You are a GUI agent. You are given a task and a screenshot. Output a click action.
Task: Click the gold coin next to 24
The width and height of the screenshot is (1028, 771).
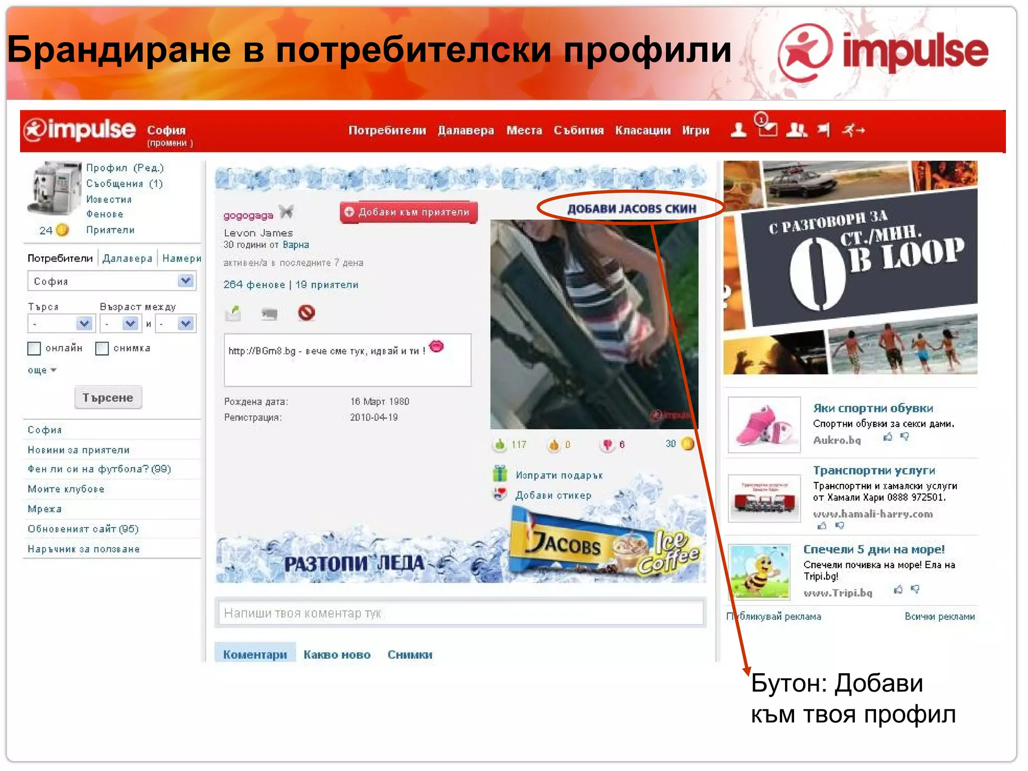62,230
